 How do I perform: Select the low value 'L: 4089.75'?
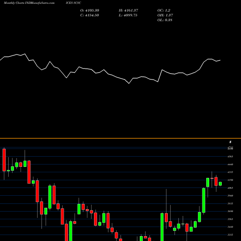pos(128,15)
